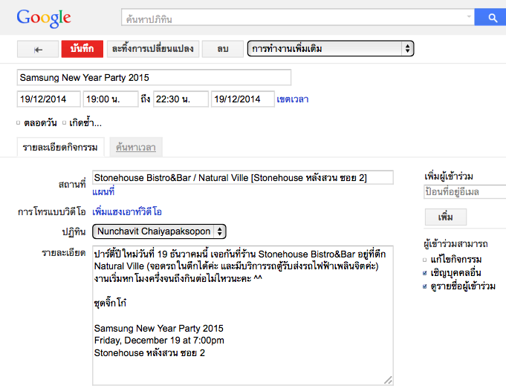Image resolution: width=506 pixels, height=391 pixels.
Task: Click the ป้อนที่อยู่อีเมล guest email field
Action: point(464,192)
